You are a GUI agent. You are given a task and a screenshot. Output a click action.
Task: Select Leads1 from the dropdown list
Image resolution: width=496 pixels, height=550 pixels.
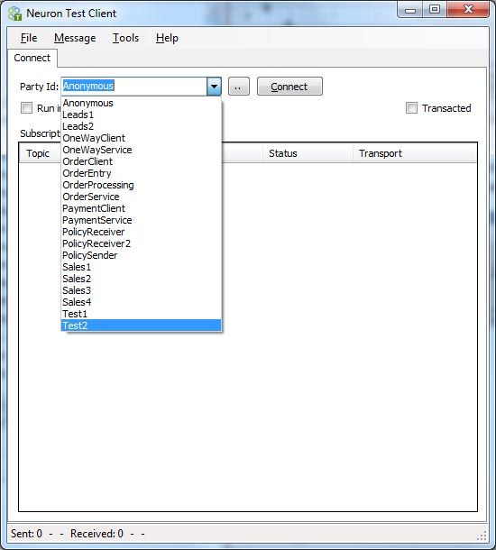[141, 115]
